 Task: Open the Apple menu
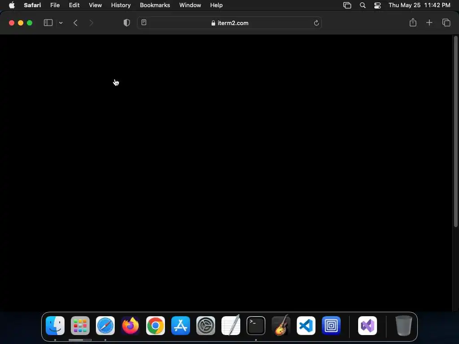[x=12, y=5]
